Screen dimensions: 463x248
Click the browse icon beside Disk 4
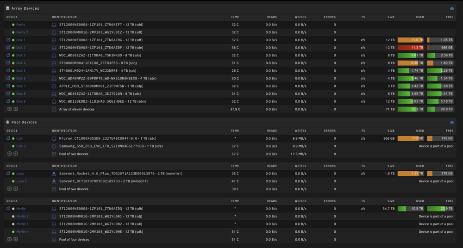tap(8, 62)
